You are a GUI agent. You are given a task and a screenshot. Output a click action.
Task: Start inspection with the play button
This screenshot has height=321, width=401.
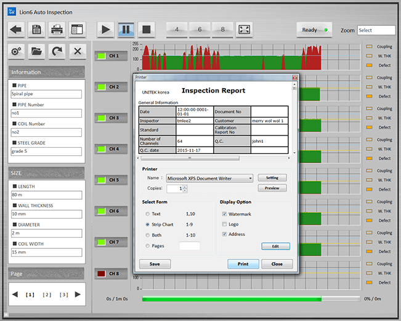[105, 30]
